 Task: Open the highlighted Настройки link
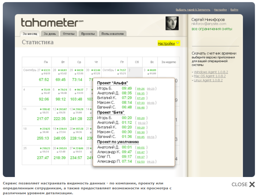click(x=166, y=44)
